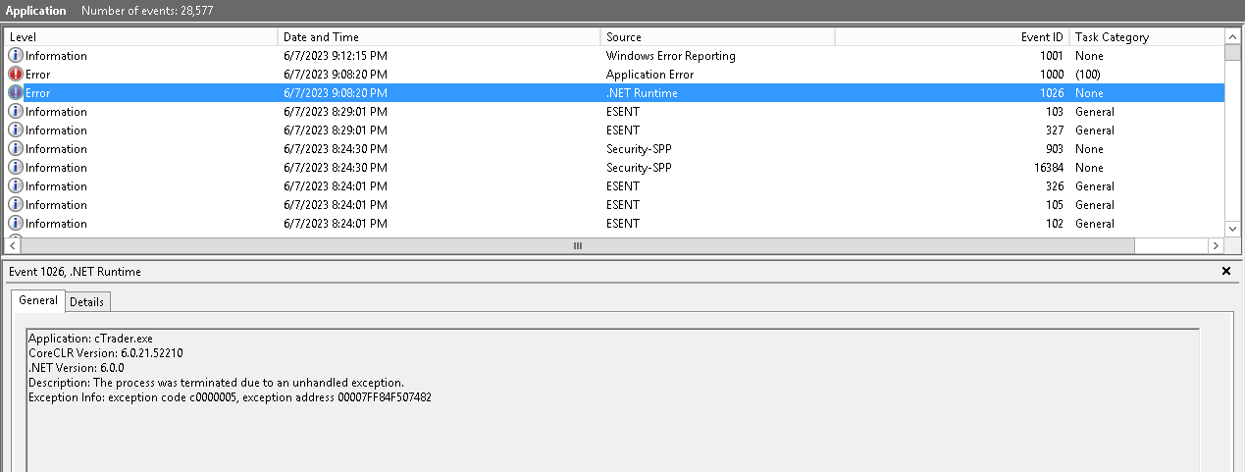Click the info icon of ESENT event 327

coord(16,131)
